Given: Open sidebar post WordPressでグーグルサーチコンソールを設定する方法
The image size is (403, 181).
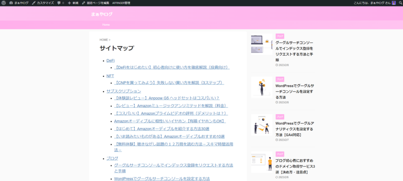Looking at the screenshot, I should [x=294, y=92].
